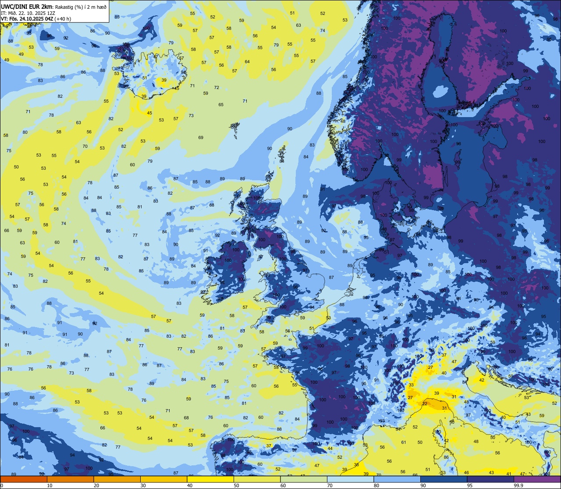Click the '22' humidity value on the map

[425, 403]
